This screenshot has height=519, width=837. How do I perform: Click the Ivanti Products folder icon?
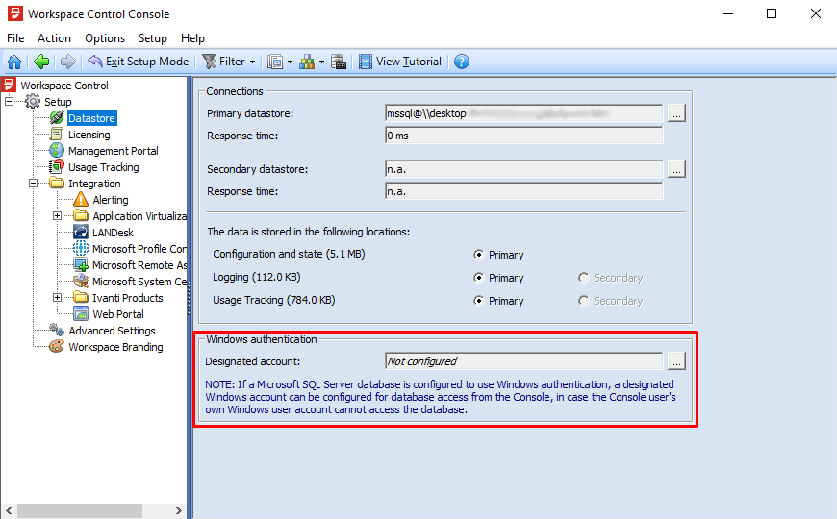(x=81, y=297)
